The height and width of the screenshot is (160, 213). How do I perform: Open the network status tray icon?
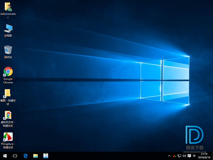(x=179, y=156)
